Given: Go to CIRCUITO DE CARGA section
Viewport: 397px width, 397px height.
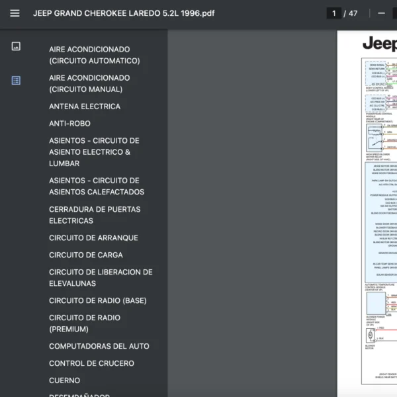Looking at the screenshot, I should pyautogui.click(x=85, y=255).
